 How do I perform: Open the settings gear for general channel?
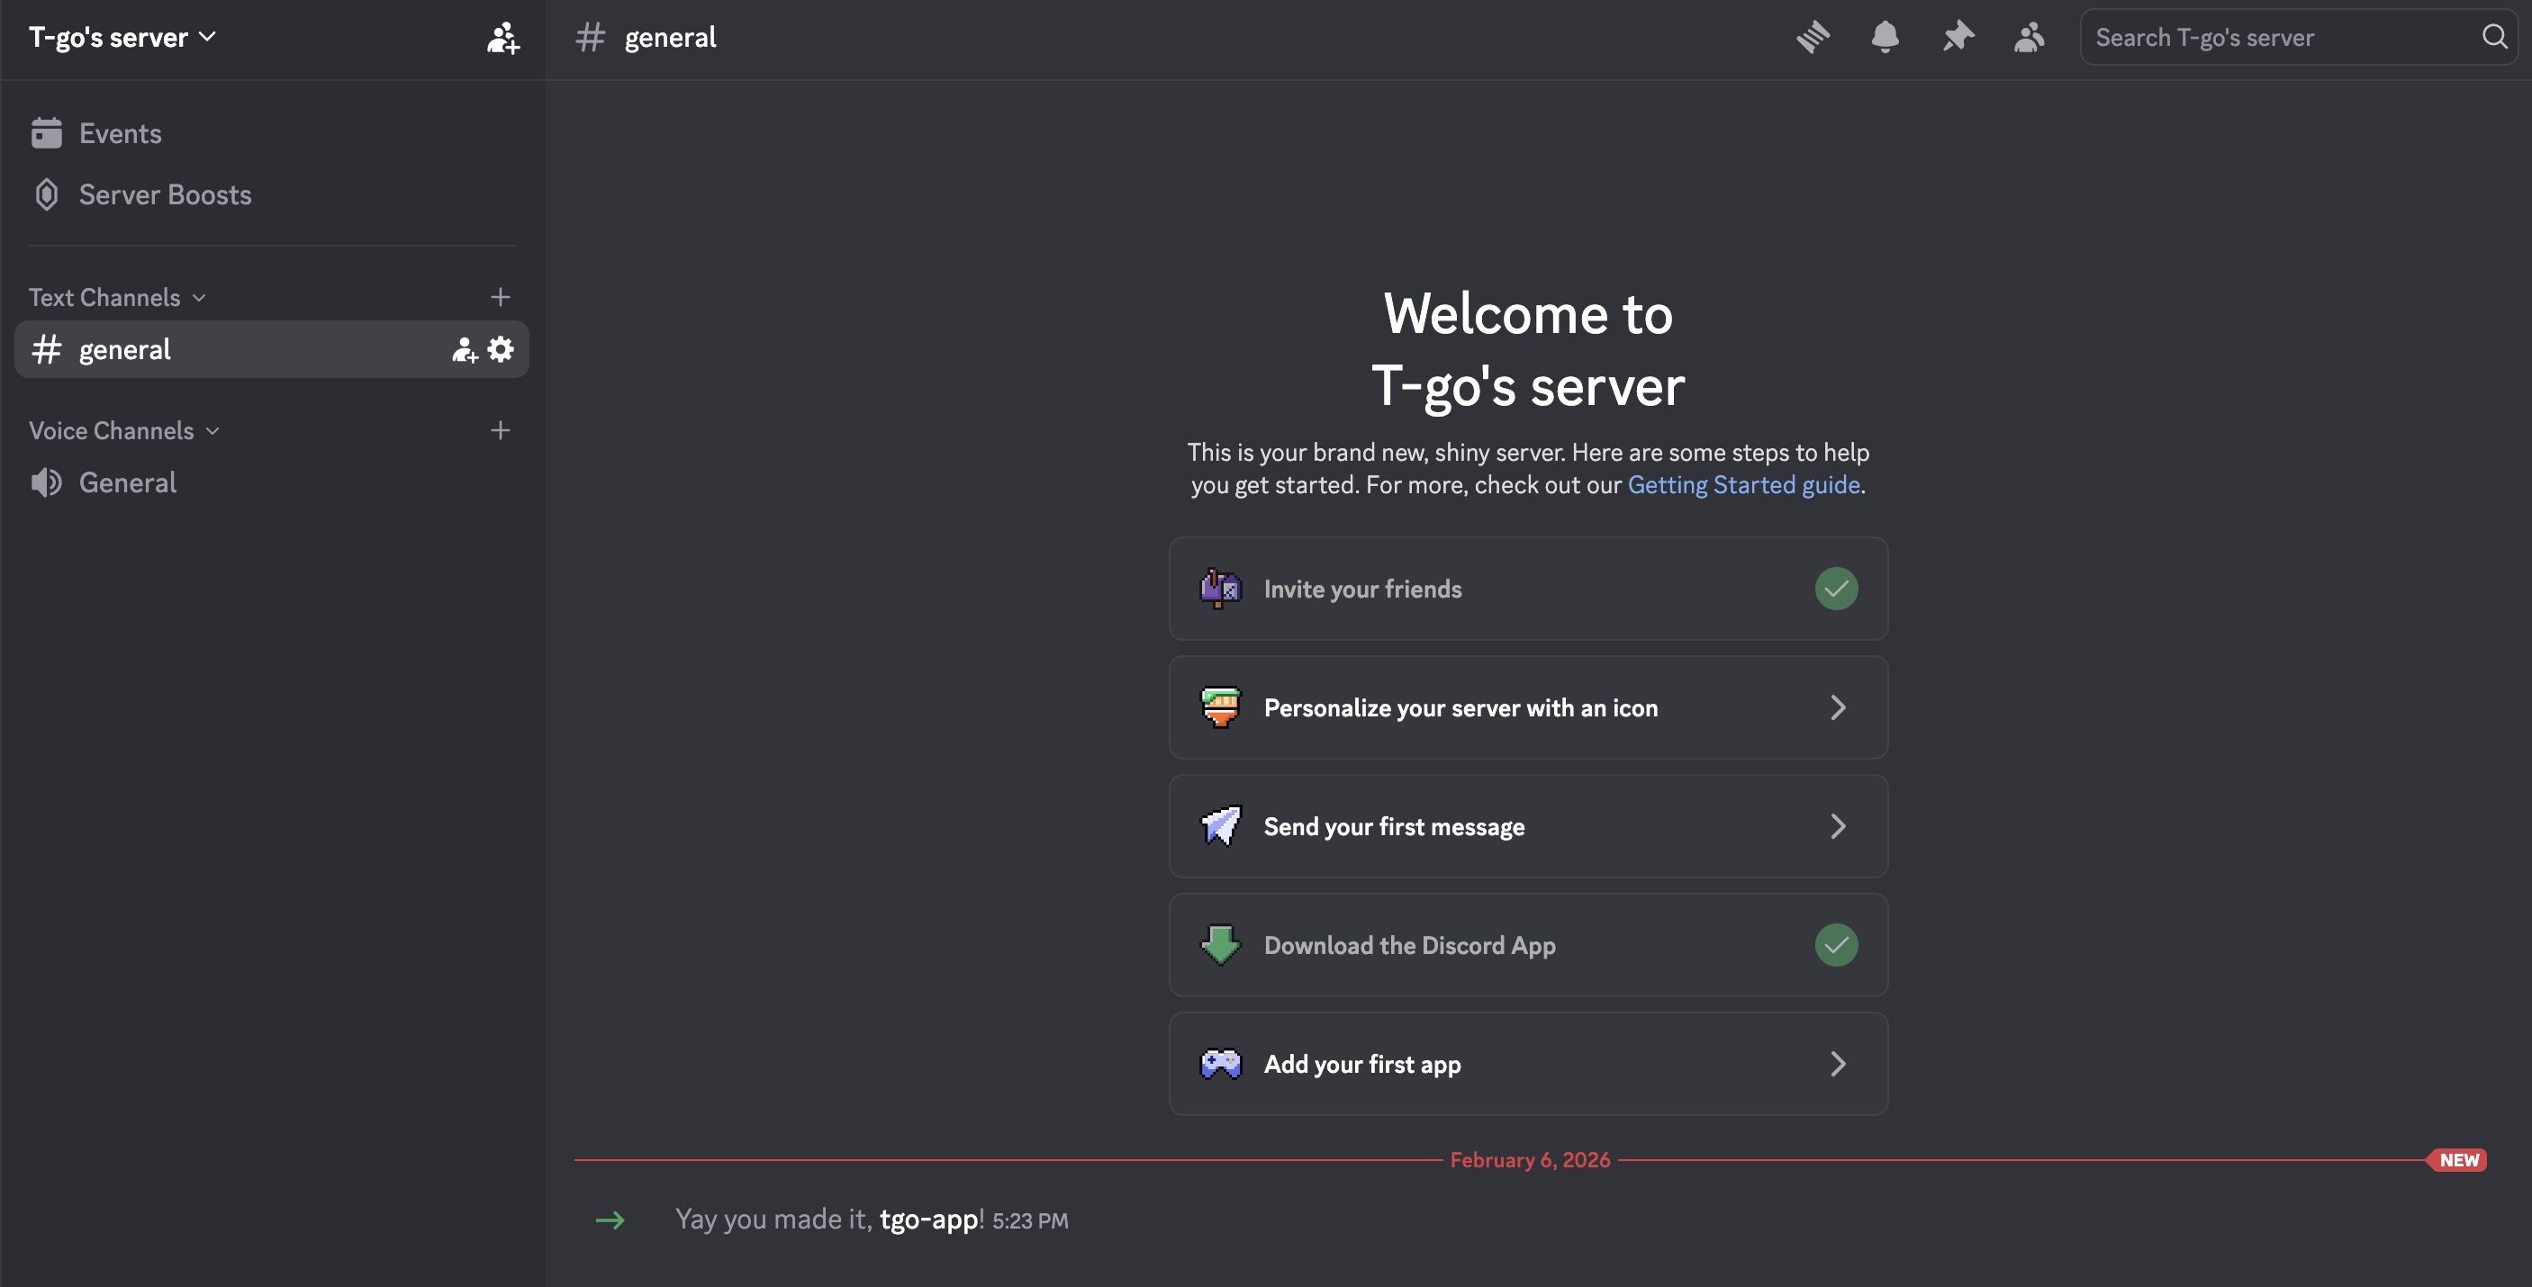(502, 349)
